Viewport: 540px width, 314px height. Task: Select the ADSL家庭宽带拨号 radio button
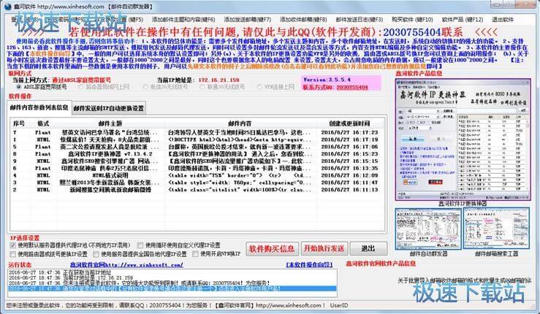[x=42, y=87]
